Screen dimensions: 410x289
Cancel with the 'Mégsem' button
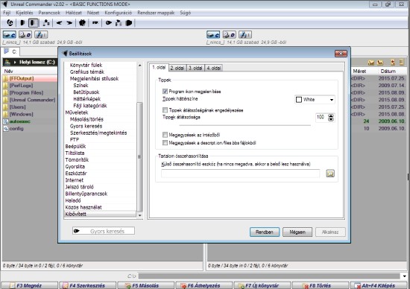297,232
